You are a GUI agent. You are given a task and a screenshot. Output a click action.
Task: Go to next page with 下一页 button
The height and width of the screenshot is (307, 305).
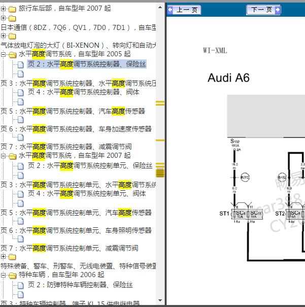click(263, 10)
